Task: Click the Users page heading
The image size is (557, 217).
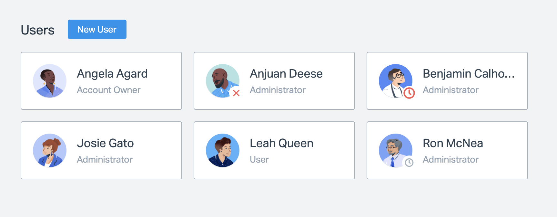Action: coord(38,30)
